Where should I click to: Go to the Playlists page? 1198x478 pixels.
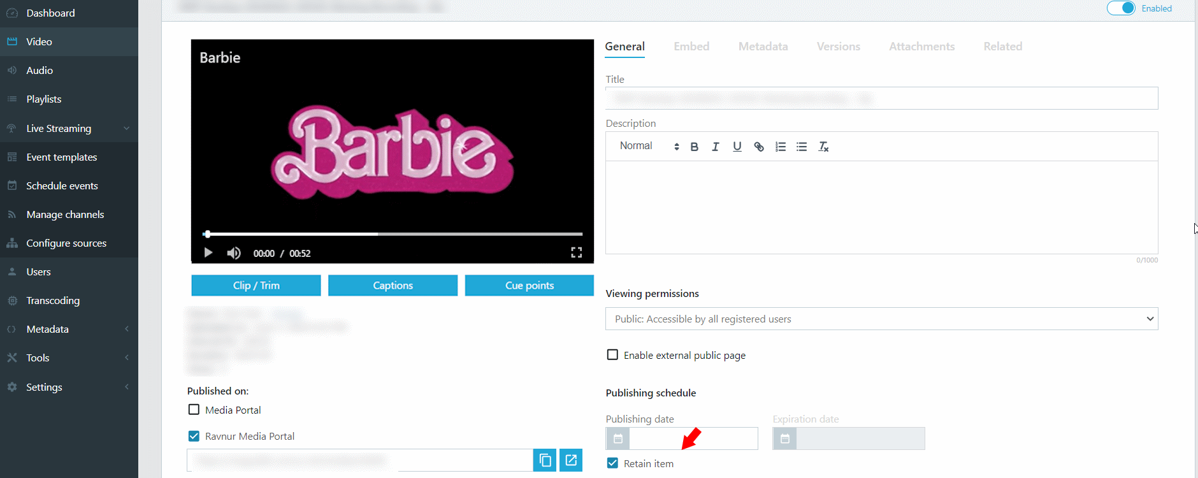coord(69,99)
